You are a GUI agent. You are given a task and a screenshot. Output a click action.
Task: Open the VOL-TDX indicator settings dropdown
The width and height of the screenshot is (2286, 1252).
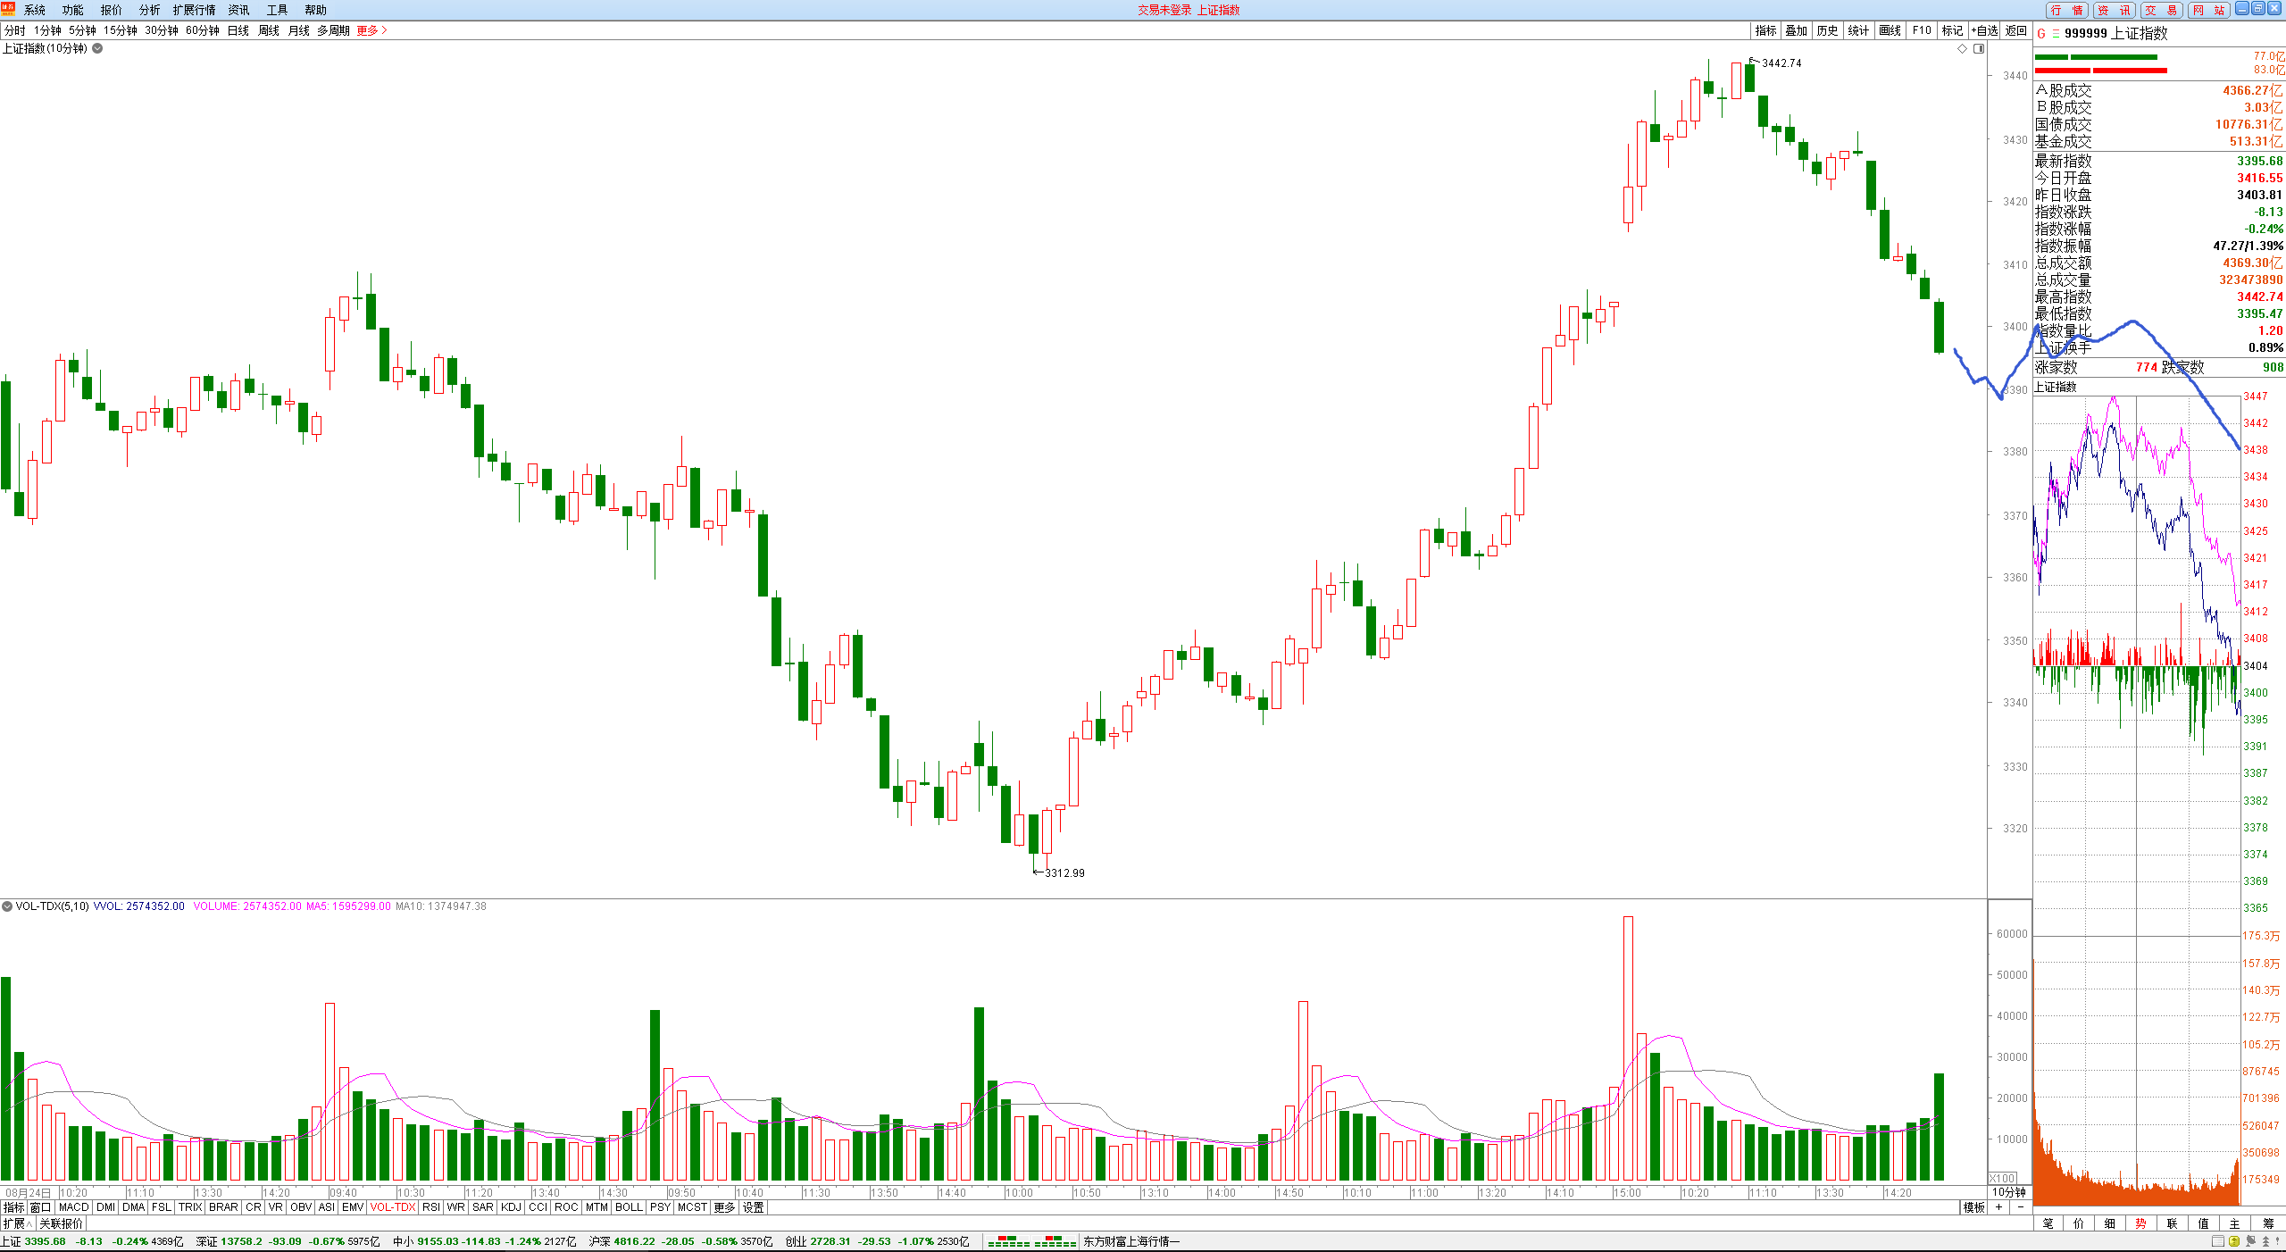click(7, 906)
